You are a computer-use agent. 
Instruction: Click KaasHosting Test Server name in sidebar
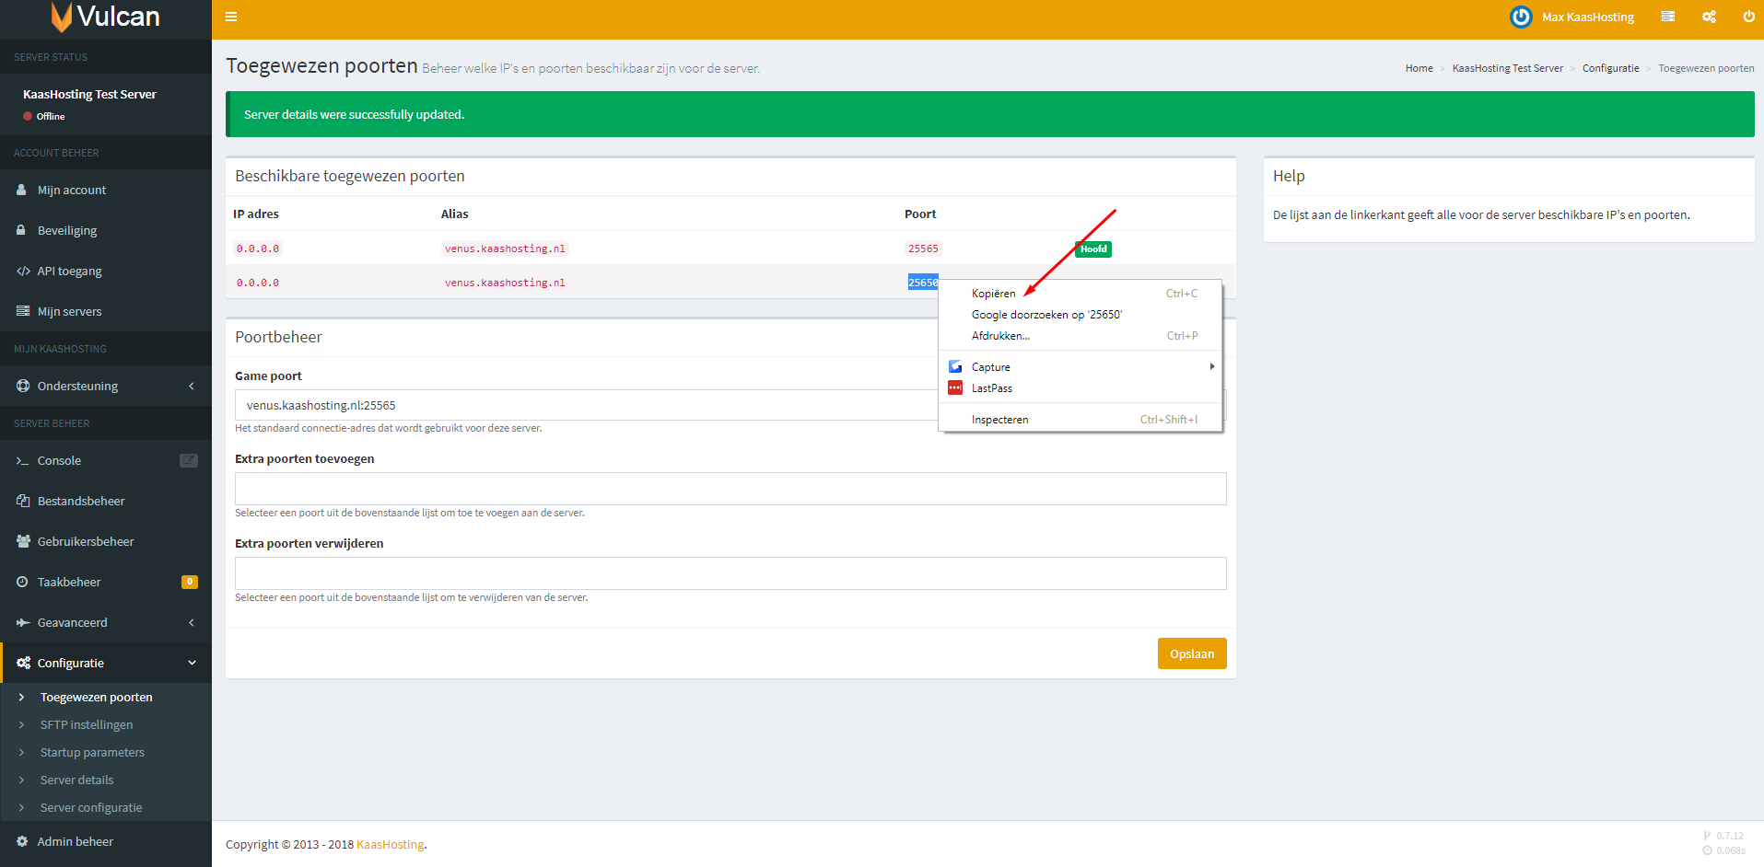tap(89, 94)
